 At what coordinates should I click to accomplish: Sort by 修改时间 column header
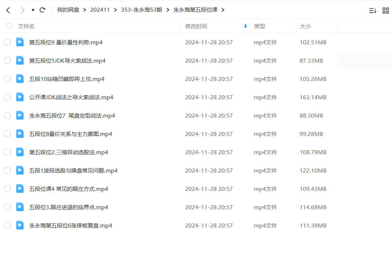pos(196,26)
